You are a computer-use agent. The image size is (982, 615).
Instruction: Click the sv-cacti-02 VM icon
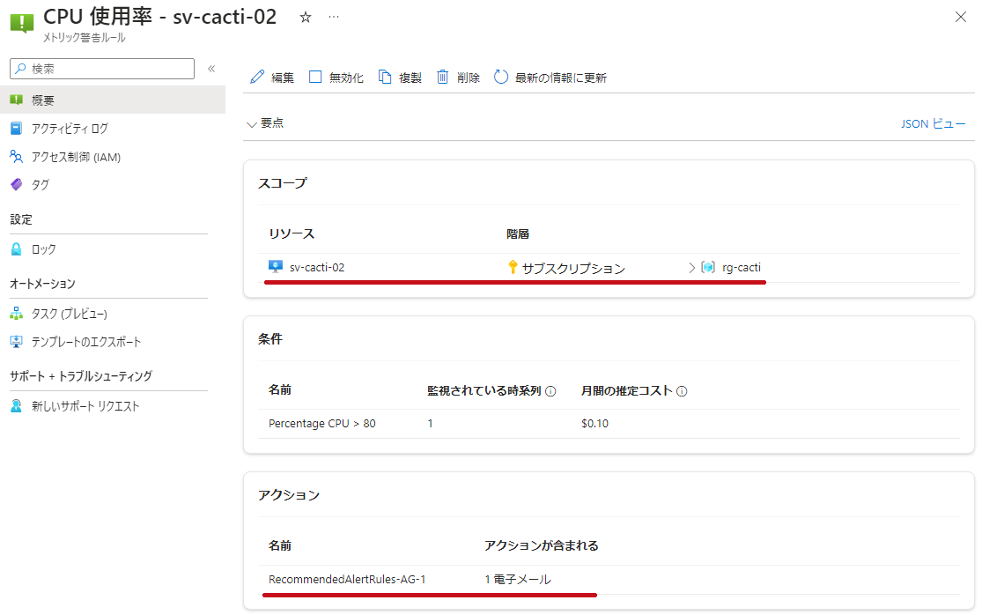[276, 267]
